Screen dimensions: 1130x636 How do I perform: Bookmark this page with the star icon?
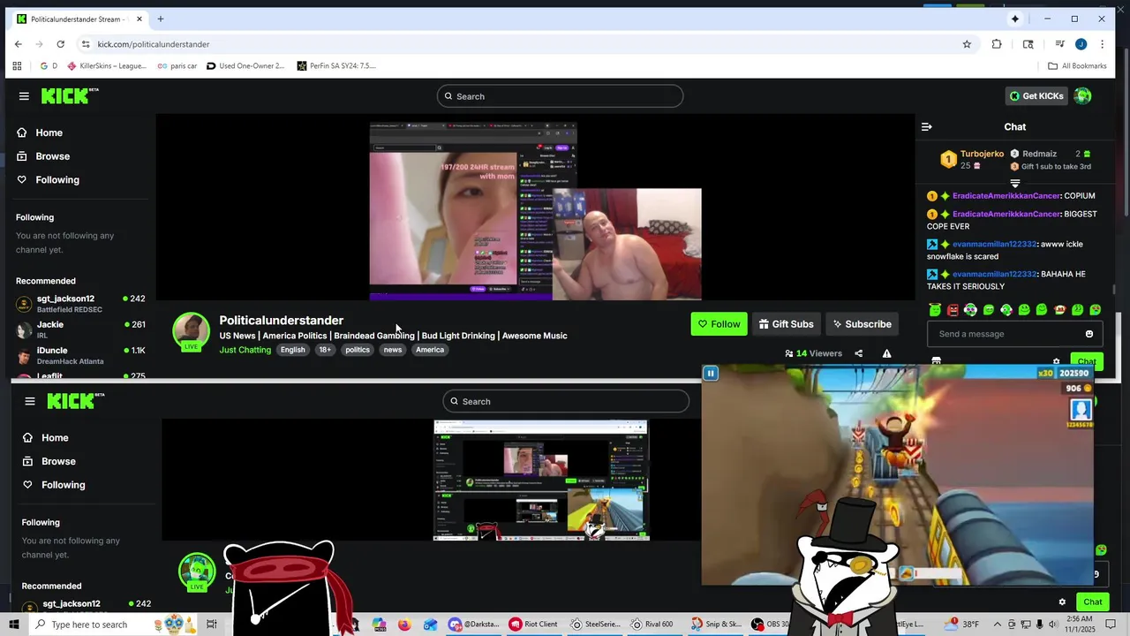click(x=967, y=44)
